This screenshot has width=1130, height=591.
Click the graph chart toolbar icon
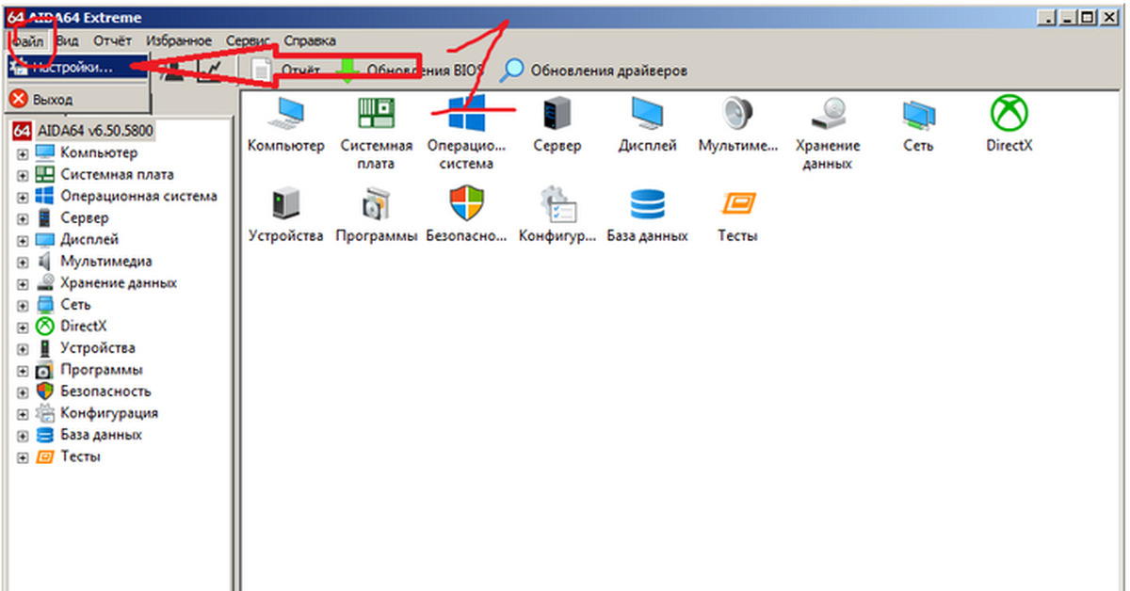pyautogui.click(x=208, y=71)
